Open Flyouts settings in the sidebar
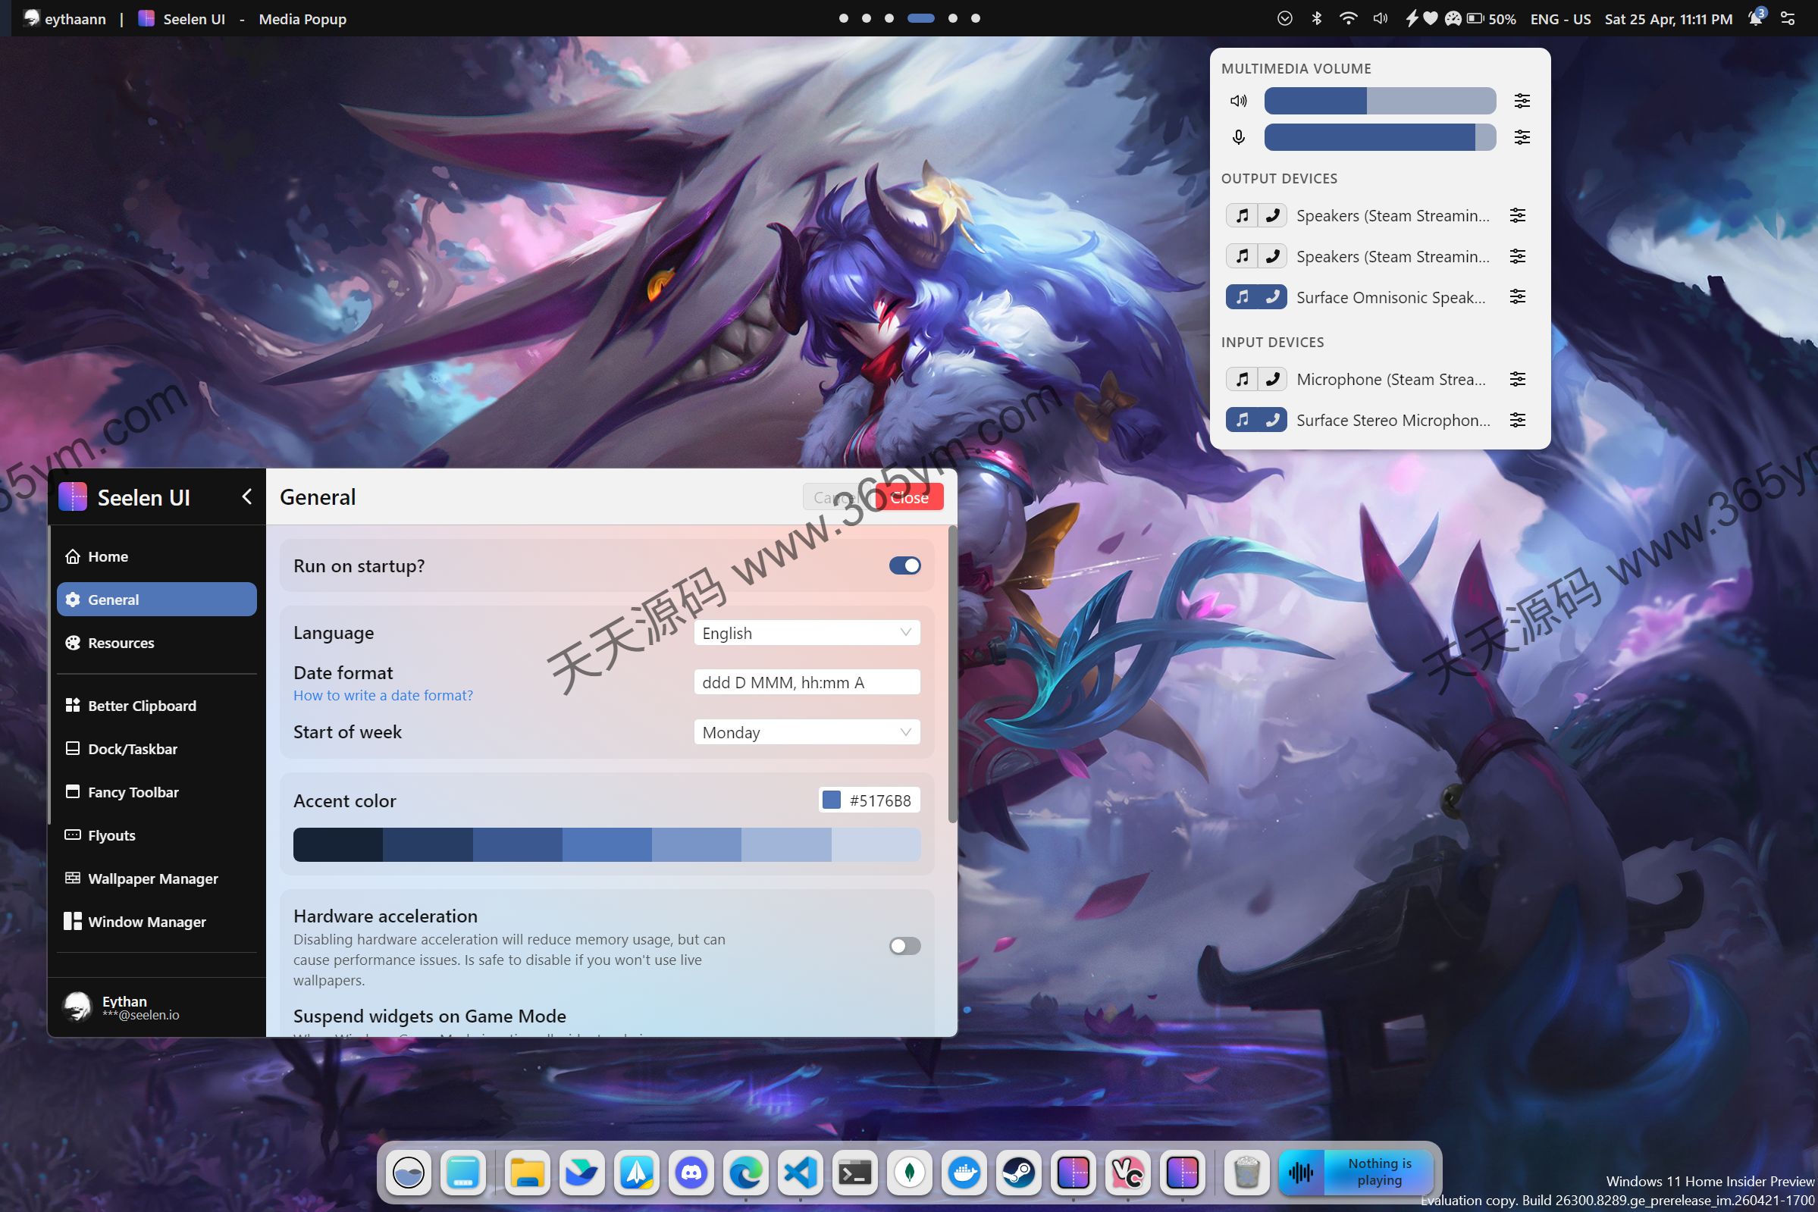Screen dimensions: 1818x1212 (x=157, y=835)
